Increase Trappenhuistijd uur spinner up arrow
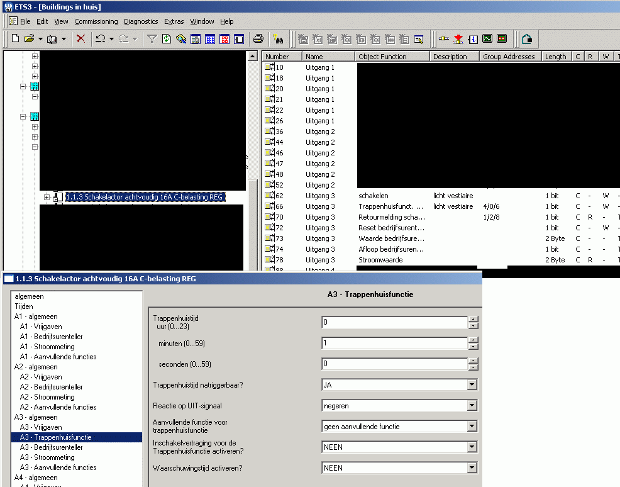 (x=473, y=319)
